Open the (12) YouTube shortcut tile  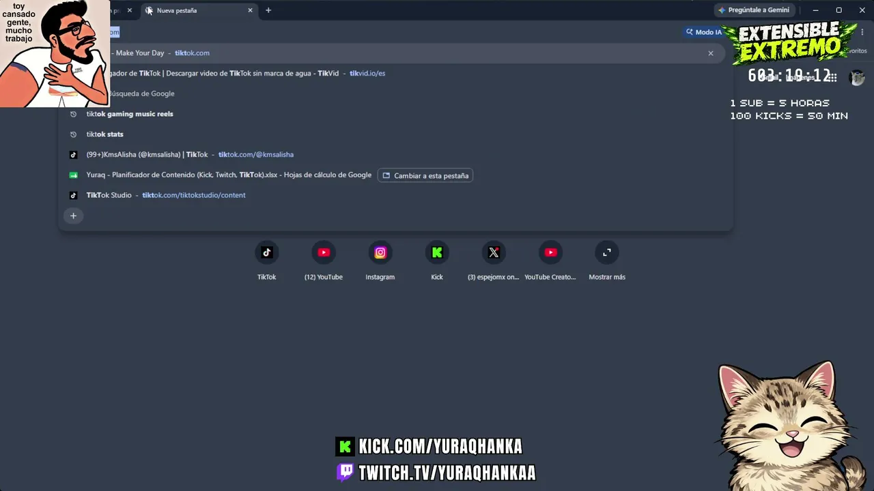(324, 261)
